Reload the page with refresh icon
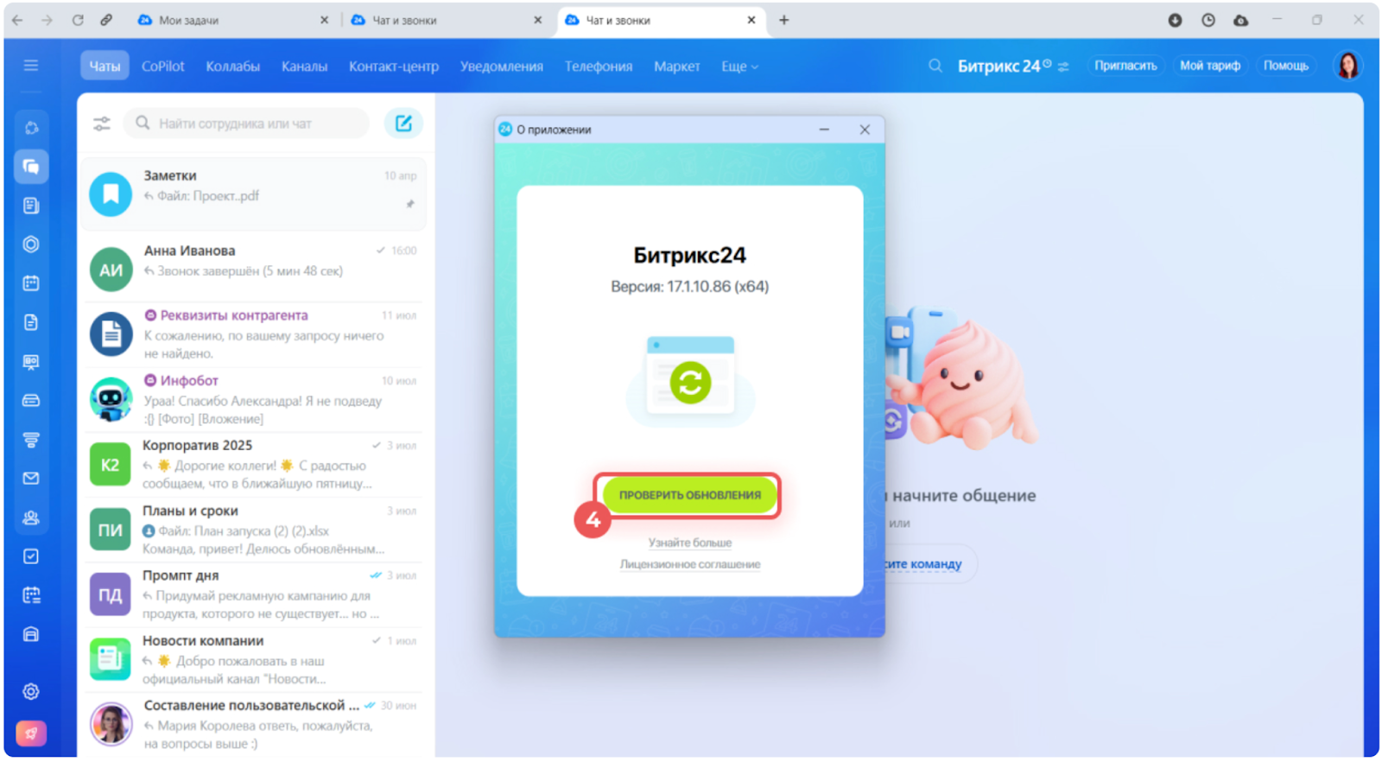 pos(78,20)
